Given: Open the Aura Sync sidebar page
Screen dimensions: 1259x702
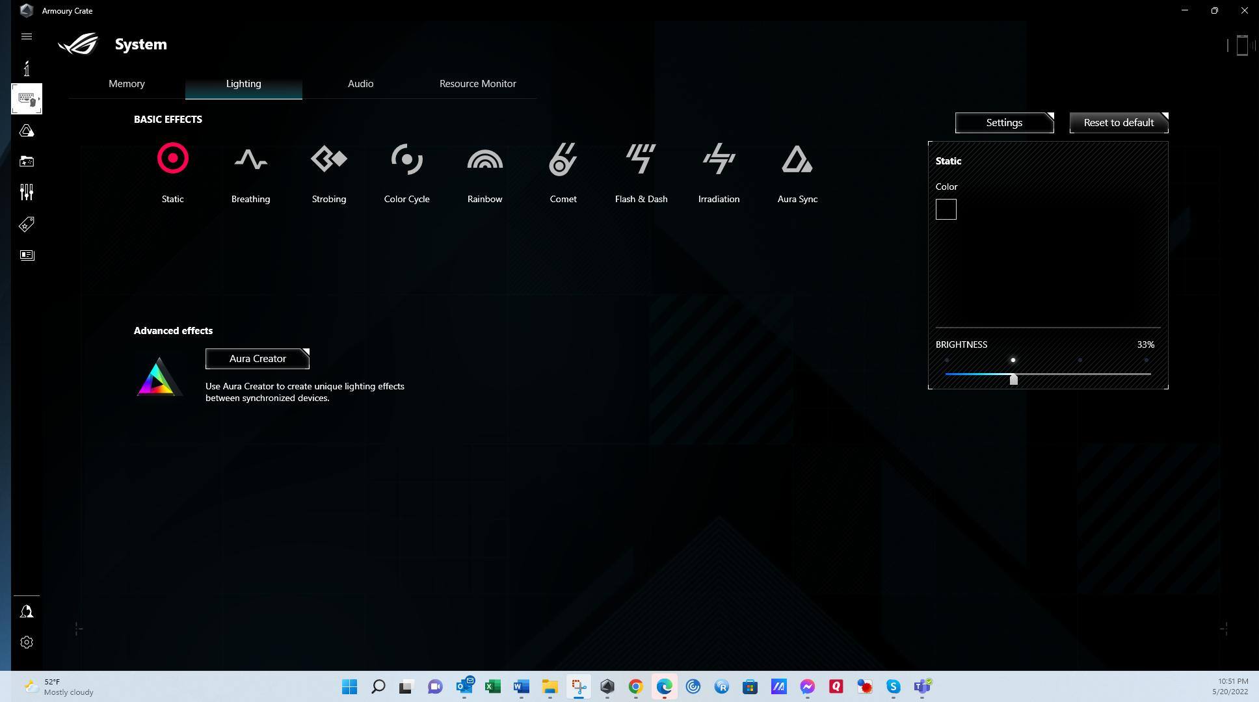Looking at the screenshot, I should click(x=27, y=131).
